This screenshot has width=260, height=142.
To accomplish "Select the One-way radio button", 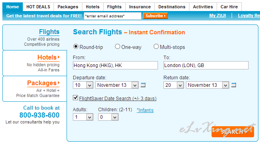I will [117, 47].
